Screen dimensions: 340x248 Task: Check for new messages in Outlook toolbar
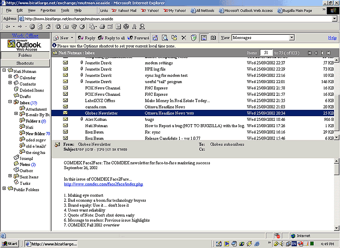155,38
